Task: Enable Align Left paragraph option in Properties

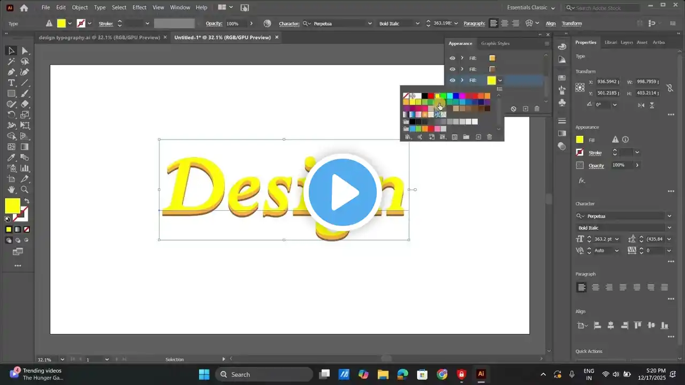Action: (x=582, y=287)
